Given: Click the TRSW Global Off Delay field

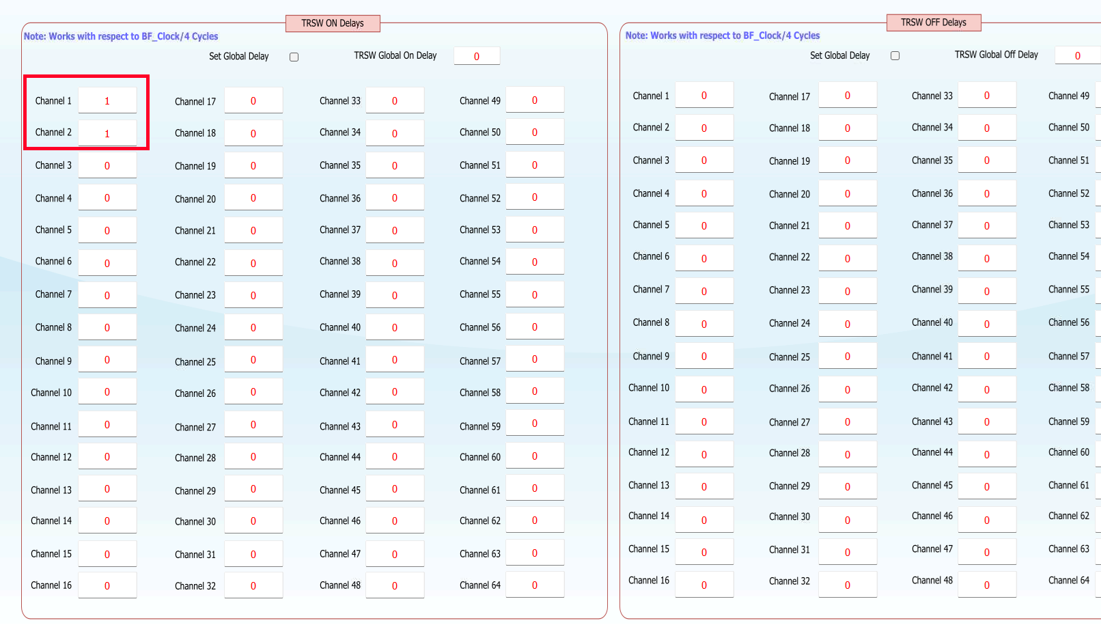Looking at the screenshot, I should point(1077,55).
